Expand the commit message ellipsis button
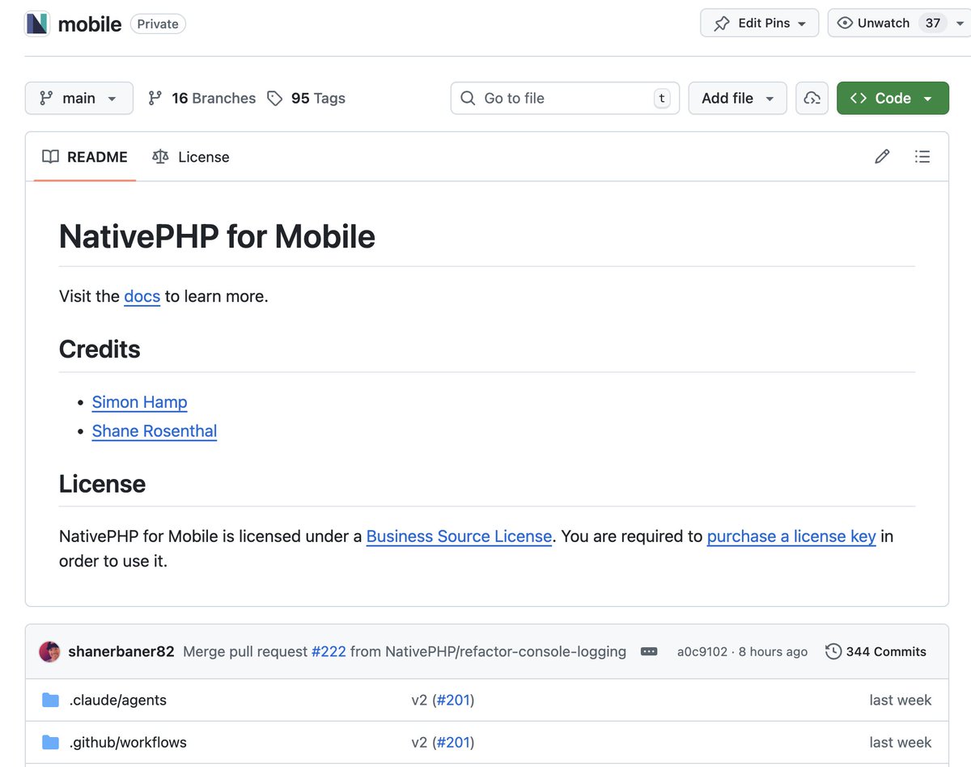Screen dimensions: 971x767 point(649,651)
